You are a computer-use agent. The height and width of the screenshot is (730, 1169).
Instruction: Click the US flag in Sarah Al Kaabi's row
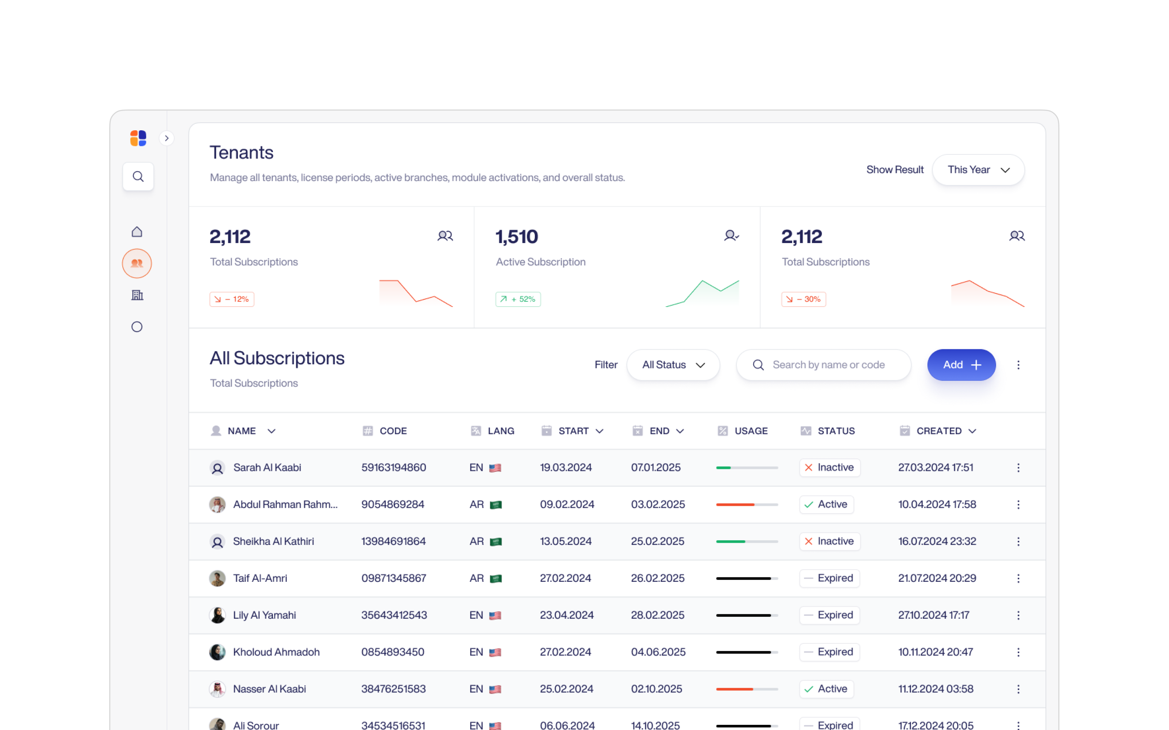click(495, 468)
